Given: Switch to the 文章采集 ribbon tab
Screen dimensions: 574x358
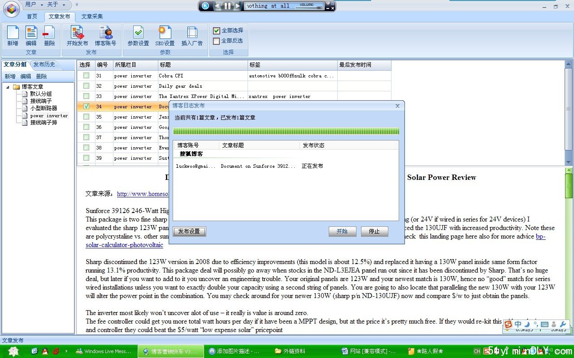Looking at the screenshot, I should coord(92,17).
